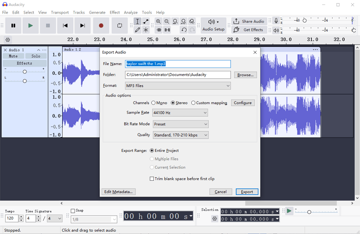
Task: Click the microphone record meter icon
Action: pos(276,21)
